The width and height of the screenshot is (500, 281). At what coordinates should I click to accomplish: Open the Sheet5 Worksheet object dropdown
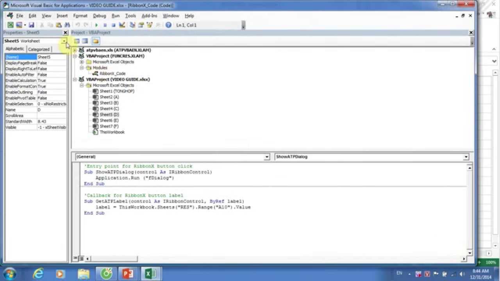[64, 41]
